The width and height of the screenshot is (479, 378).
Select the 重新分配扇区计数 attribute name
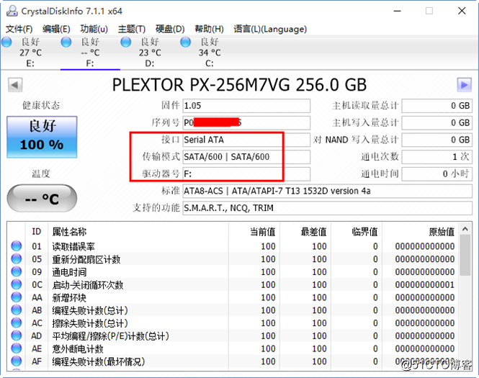tap(86, 259)
